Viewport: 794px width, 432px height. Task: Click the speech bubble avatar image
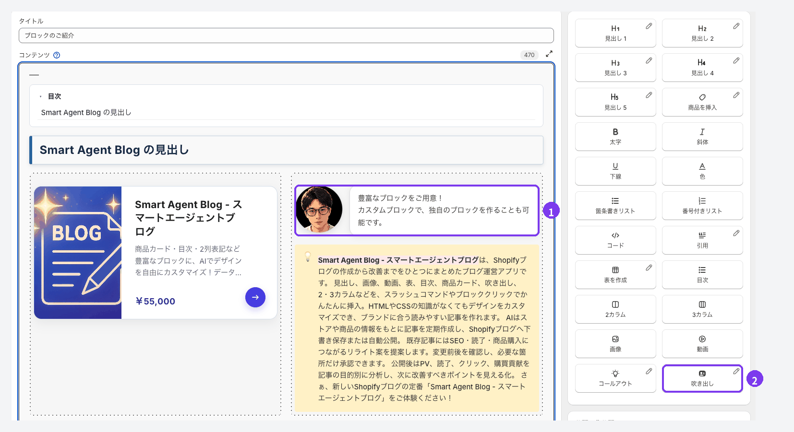click(x=319, y=210)
